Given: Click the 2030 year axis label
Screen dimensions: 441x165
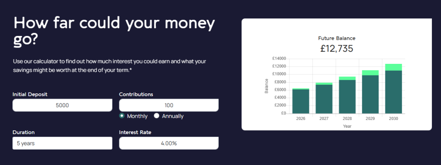Looking at the screenshot, I should click(x=394, y=119).
